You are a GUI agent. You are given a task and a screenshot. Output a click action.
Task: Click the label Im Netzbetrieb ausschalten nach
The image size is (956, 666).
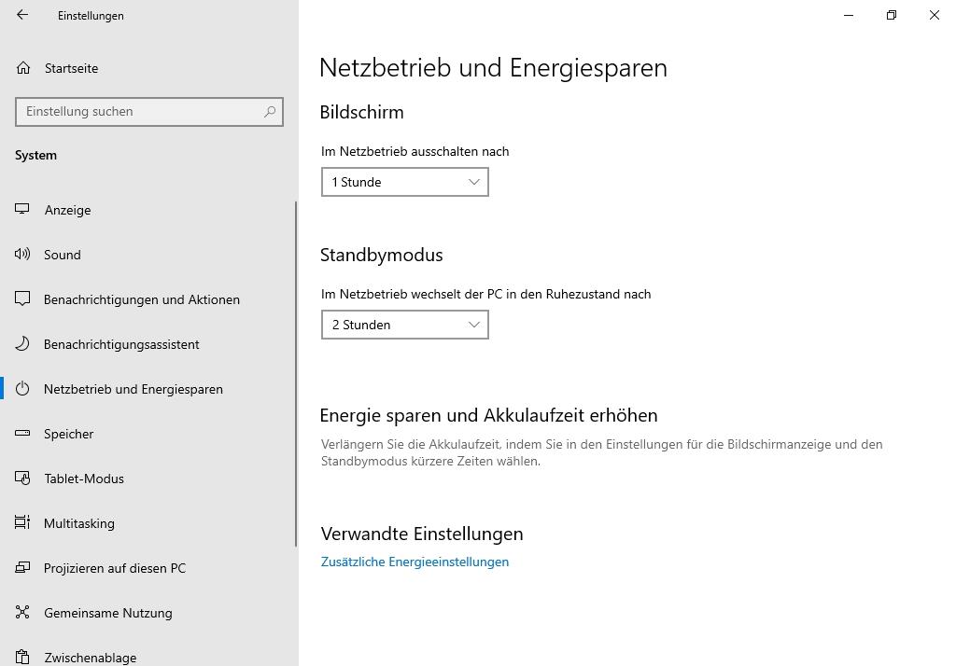(415, 151)
